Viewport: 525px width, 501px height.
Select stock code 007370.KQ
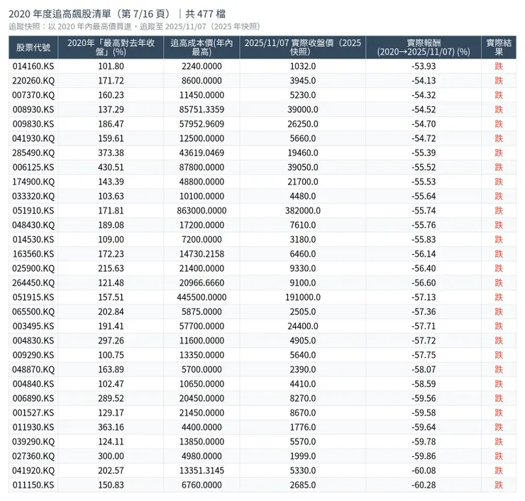point(33,95)
